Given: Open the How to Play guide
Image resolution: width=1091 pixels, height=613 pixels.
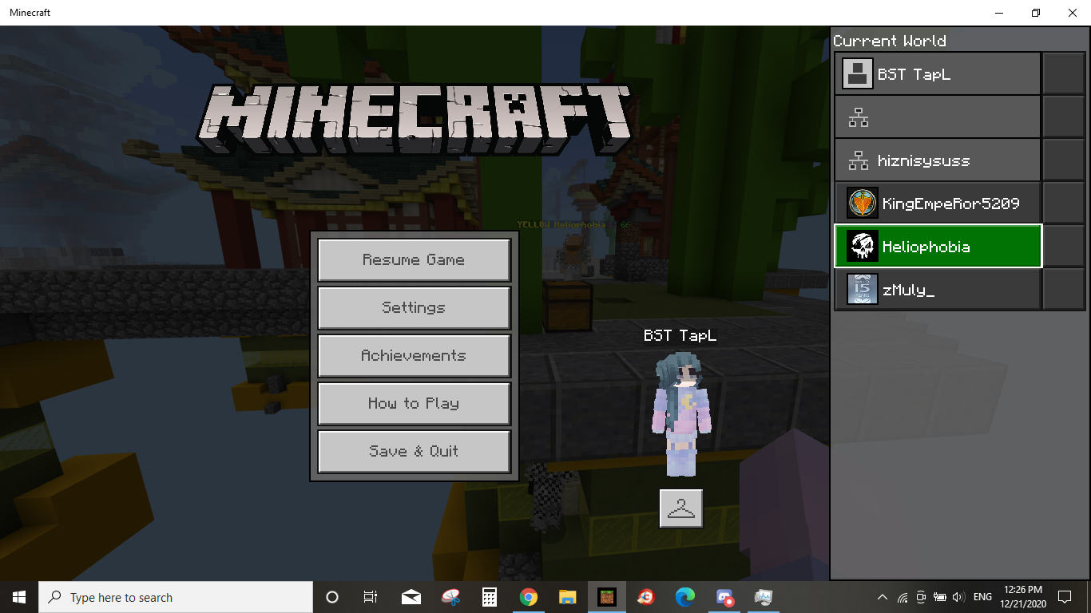Looking at the screenshot, I should pos(414,404).
